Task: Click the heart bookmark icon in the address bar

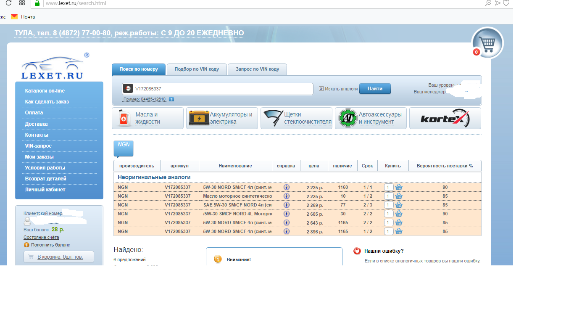Action: pos(506,3)
